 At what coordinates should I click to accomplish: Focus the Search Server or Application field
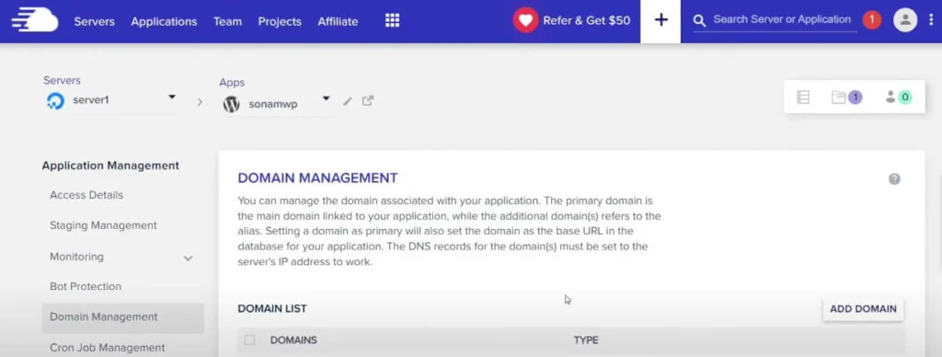click(x=782, y=20)
